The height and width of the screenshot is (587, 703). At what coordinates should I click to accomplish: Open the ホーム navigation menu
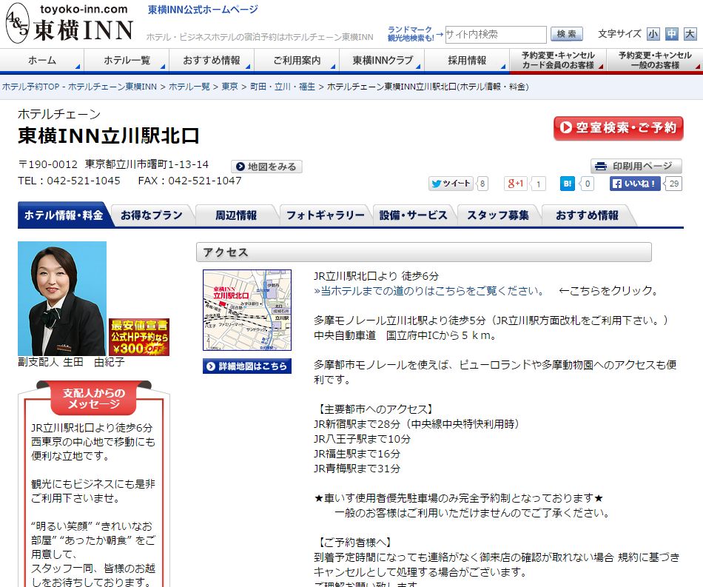tap(42, 61)
